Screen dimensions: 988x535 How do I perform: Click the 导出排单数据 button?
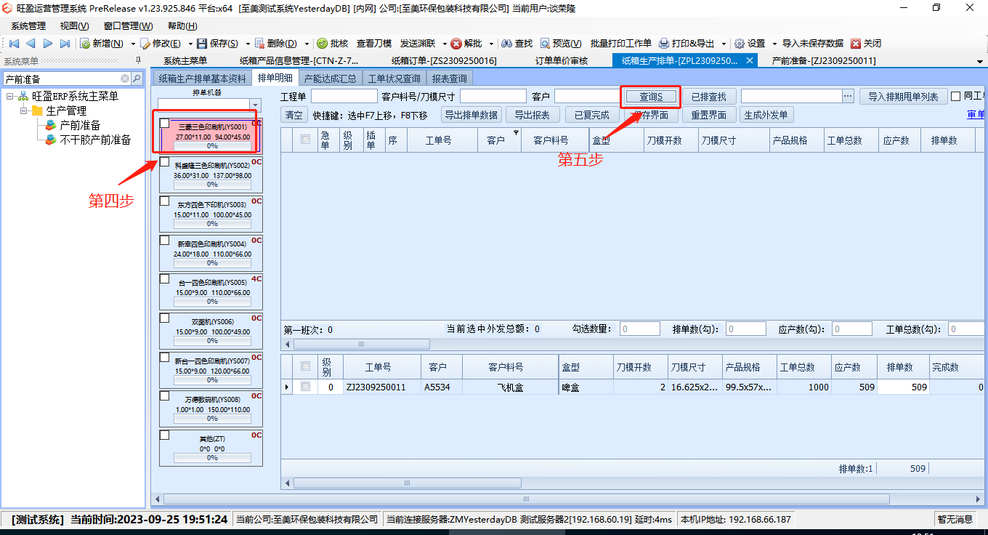(471, 115)
